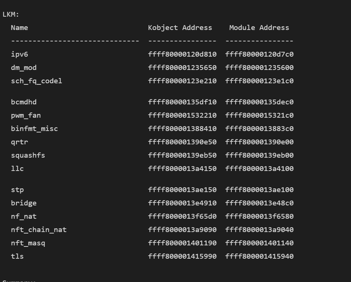Click the binfmt_misc module name

tap(35, 129)
